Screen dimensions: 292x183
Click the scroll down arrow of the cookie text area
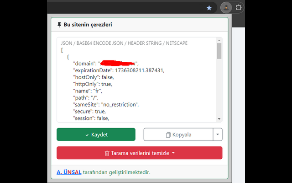[219, 119]
